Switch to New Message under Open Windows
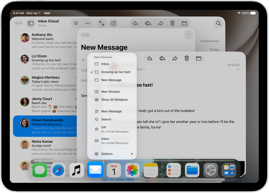This screenshot has height=193, width=269. tap(112, 80)
